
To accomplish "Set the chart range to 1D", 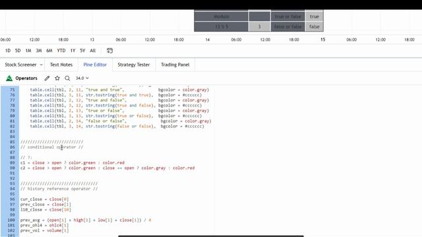I will pos(8,51).
